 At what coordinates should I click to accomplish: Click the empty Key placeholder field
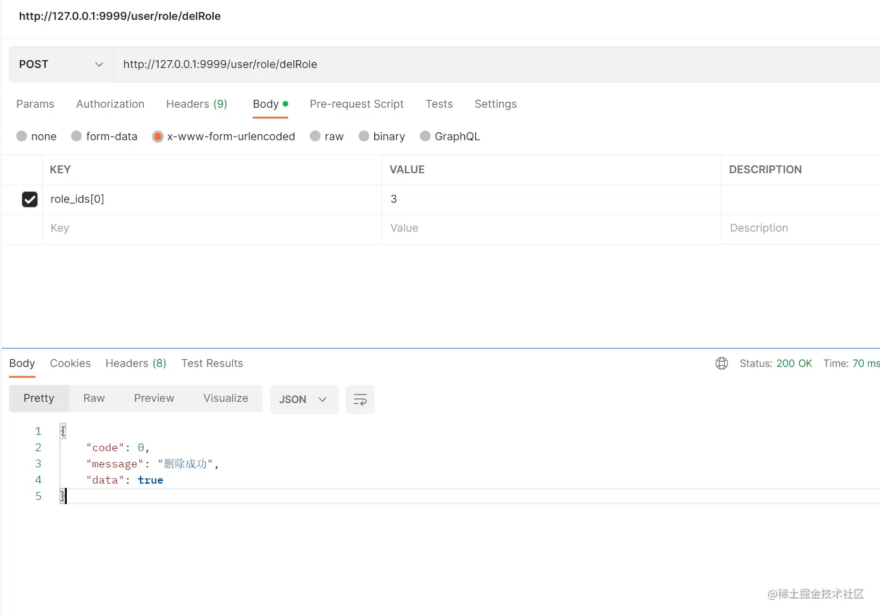click(212, 229)
